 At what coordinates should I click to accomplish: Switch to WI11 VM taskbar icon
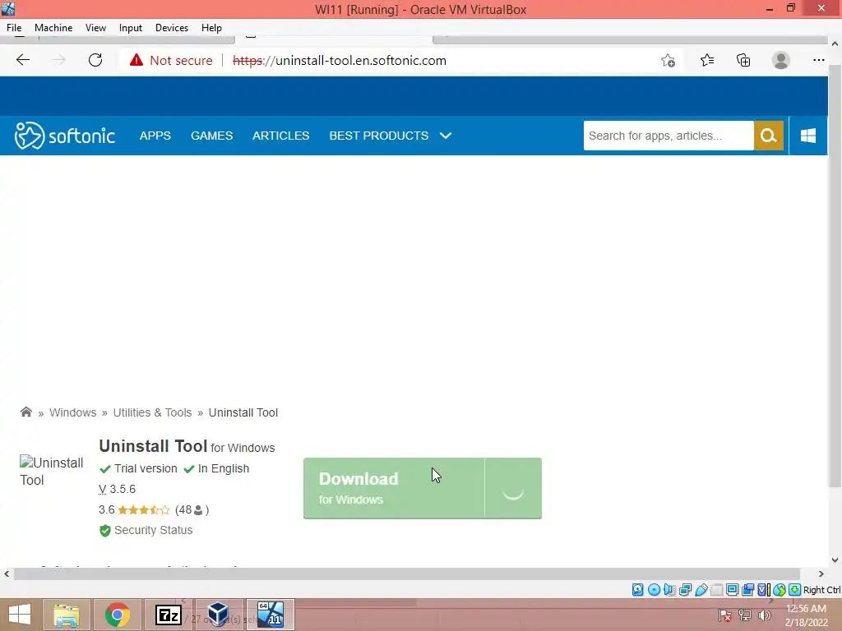(x=270, y=615)
